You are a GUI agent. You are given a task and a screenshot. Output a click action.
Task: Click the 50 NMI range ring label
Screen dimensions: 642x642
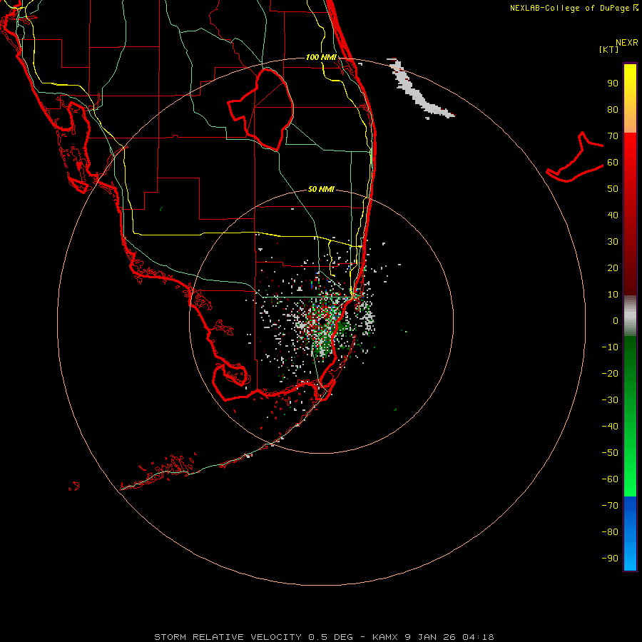321,189
